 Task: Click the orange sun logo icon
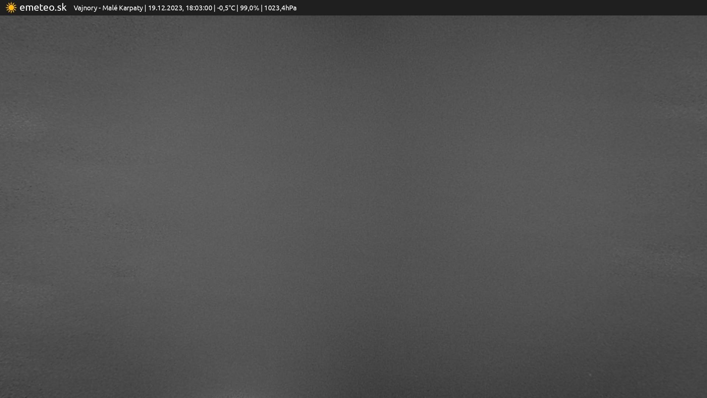pos(11,8)
